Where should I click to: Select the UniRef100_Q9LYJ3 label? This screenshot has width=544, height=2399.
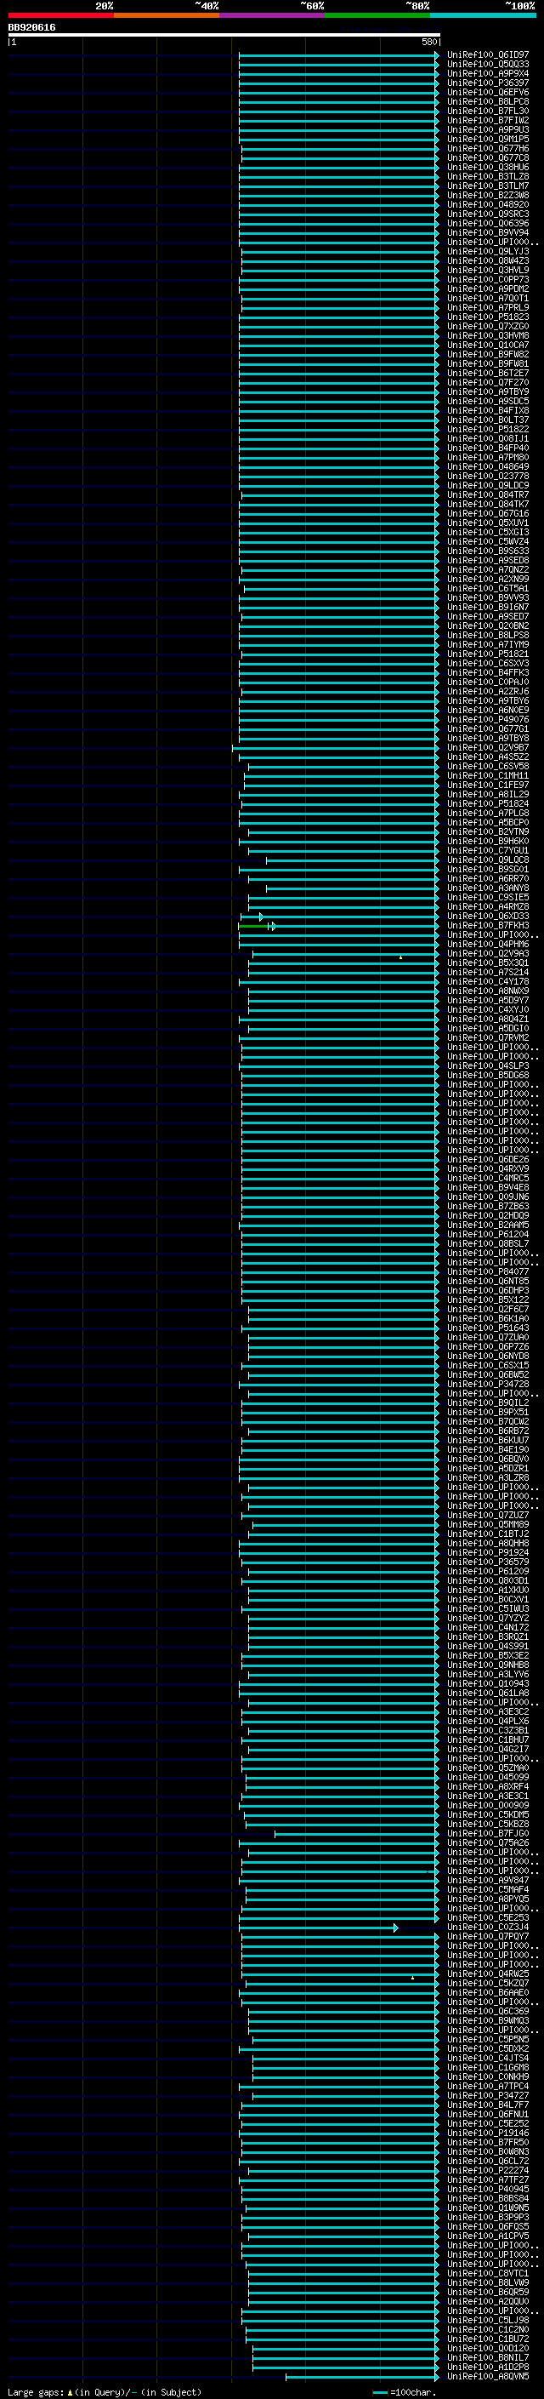pyautogui.click(x=488, y=251)
